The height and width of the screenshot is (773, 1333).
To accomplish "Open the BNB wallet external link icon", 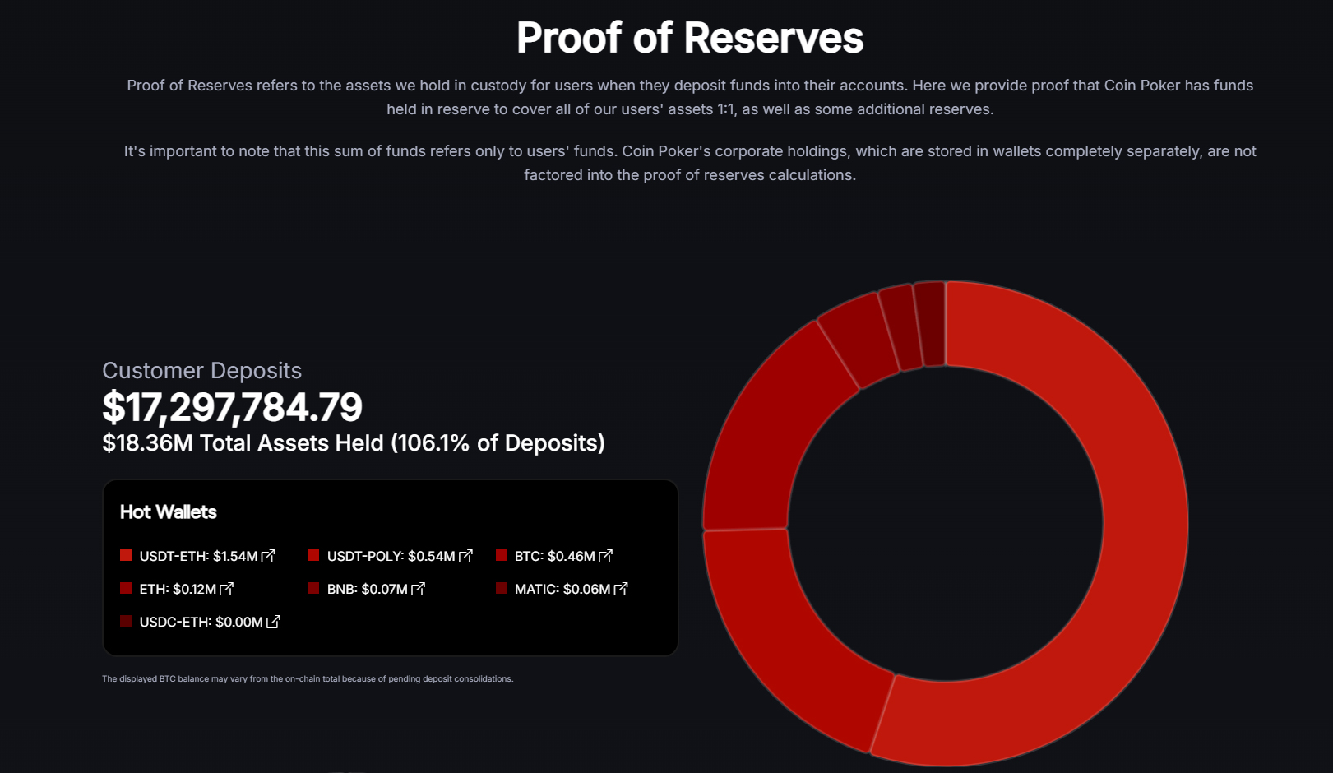I will tap(418, 589).
